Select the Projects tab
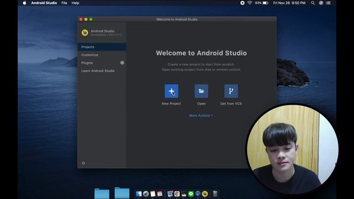Image resolution: width=354 pixels, height=199 pixels. coord(102,47)
